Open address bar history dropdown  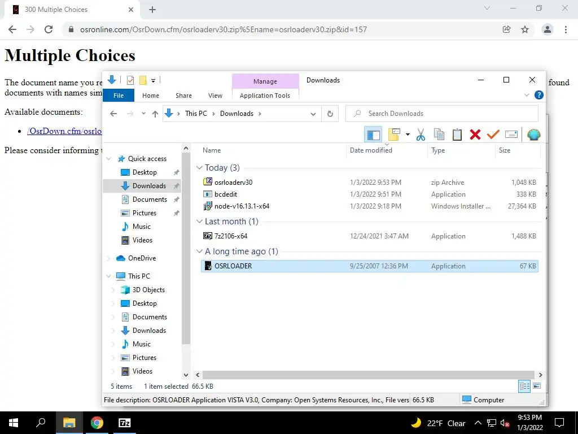coord(313,114)
